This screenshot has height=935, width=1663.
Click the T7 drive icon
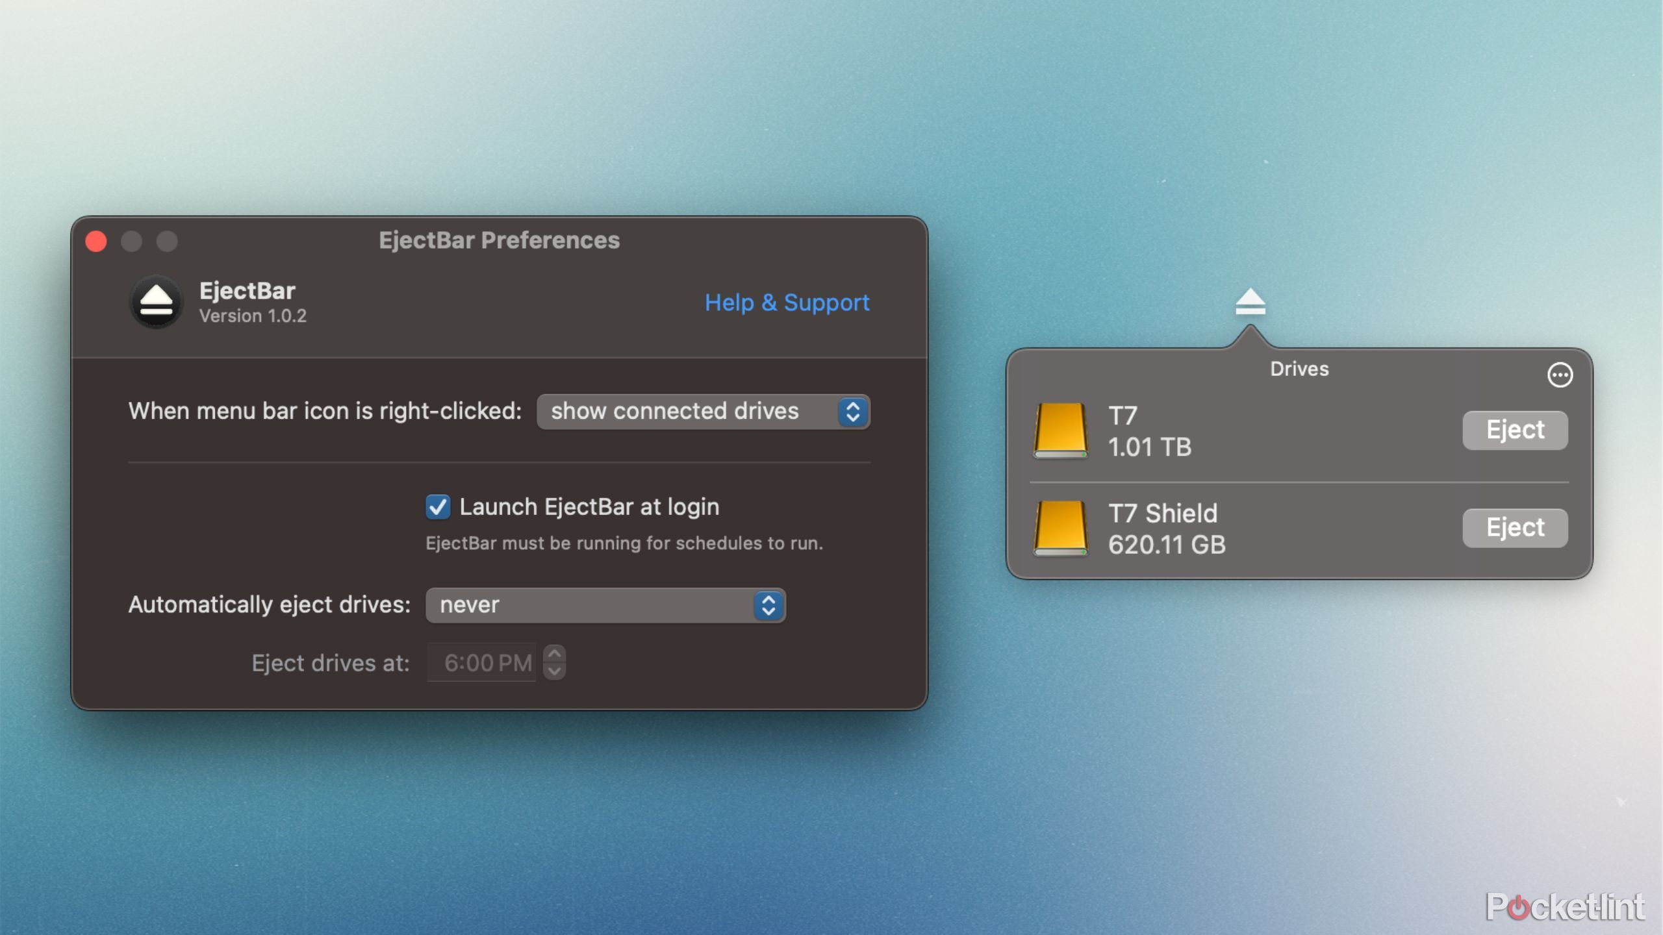[x=1061, y=429]
